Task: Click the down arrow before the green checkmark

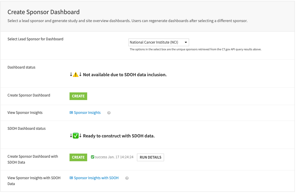Action: 71,135
